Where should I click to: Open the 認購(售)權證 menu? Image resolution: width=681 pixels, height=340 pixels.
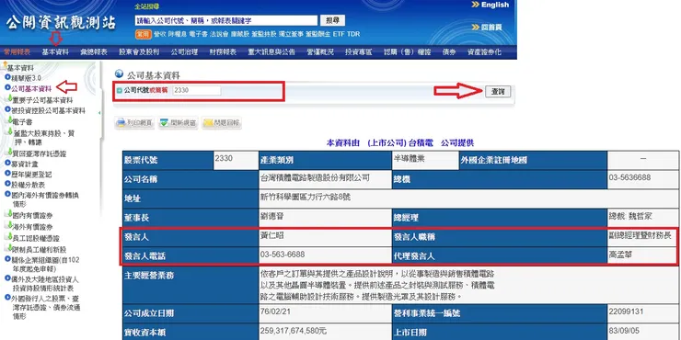408,52
